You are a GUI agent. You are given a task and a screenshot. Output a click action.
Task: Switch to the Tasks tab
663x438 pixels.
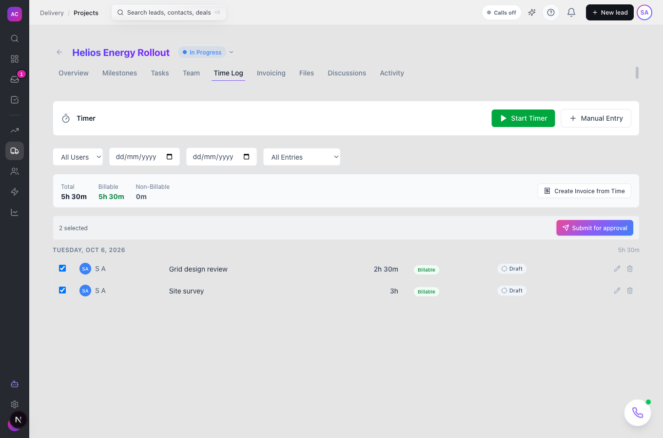pos(160,73)
